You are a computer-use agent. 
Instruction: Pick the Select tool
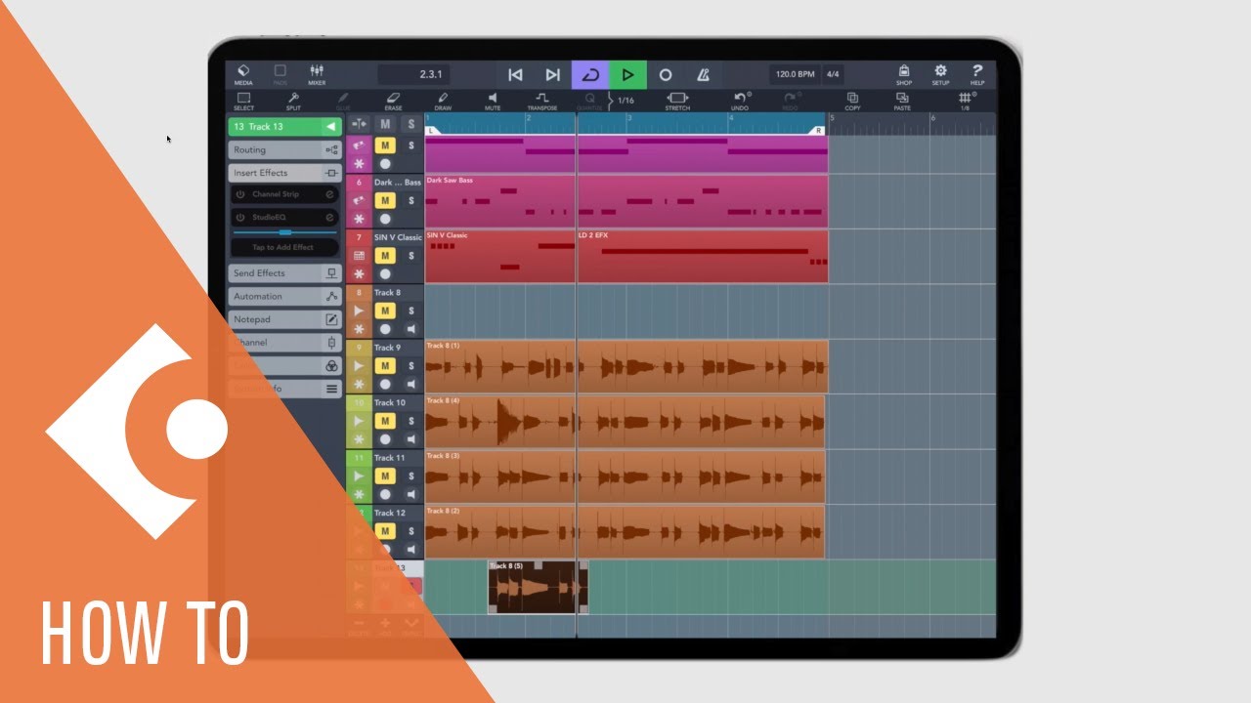click(243, 101)
